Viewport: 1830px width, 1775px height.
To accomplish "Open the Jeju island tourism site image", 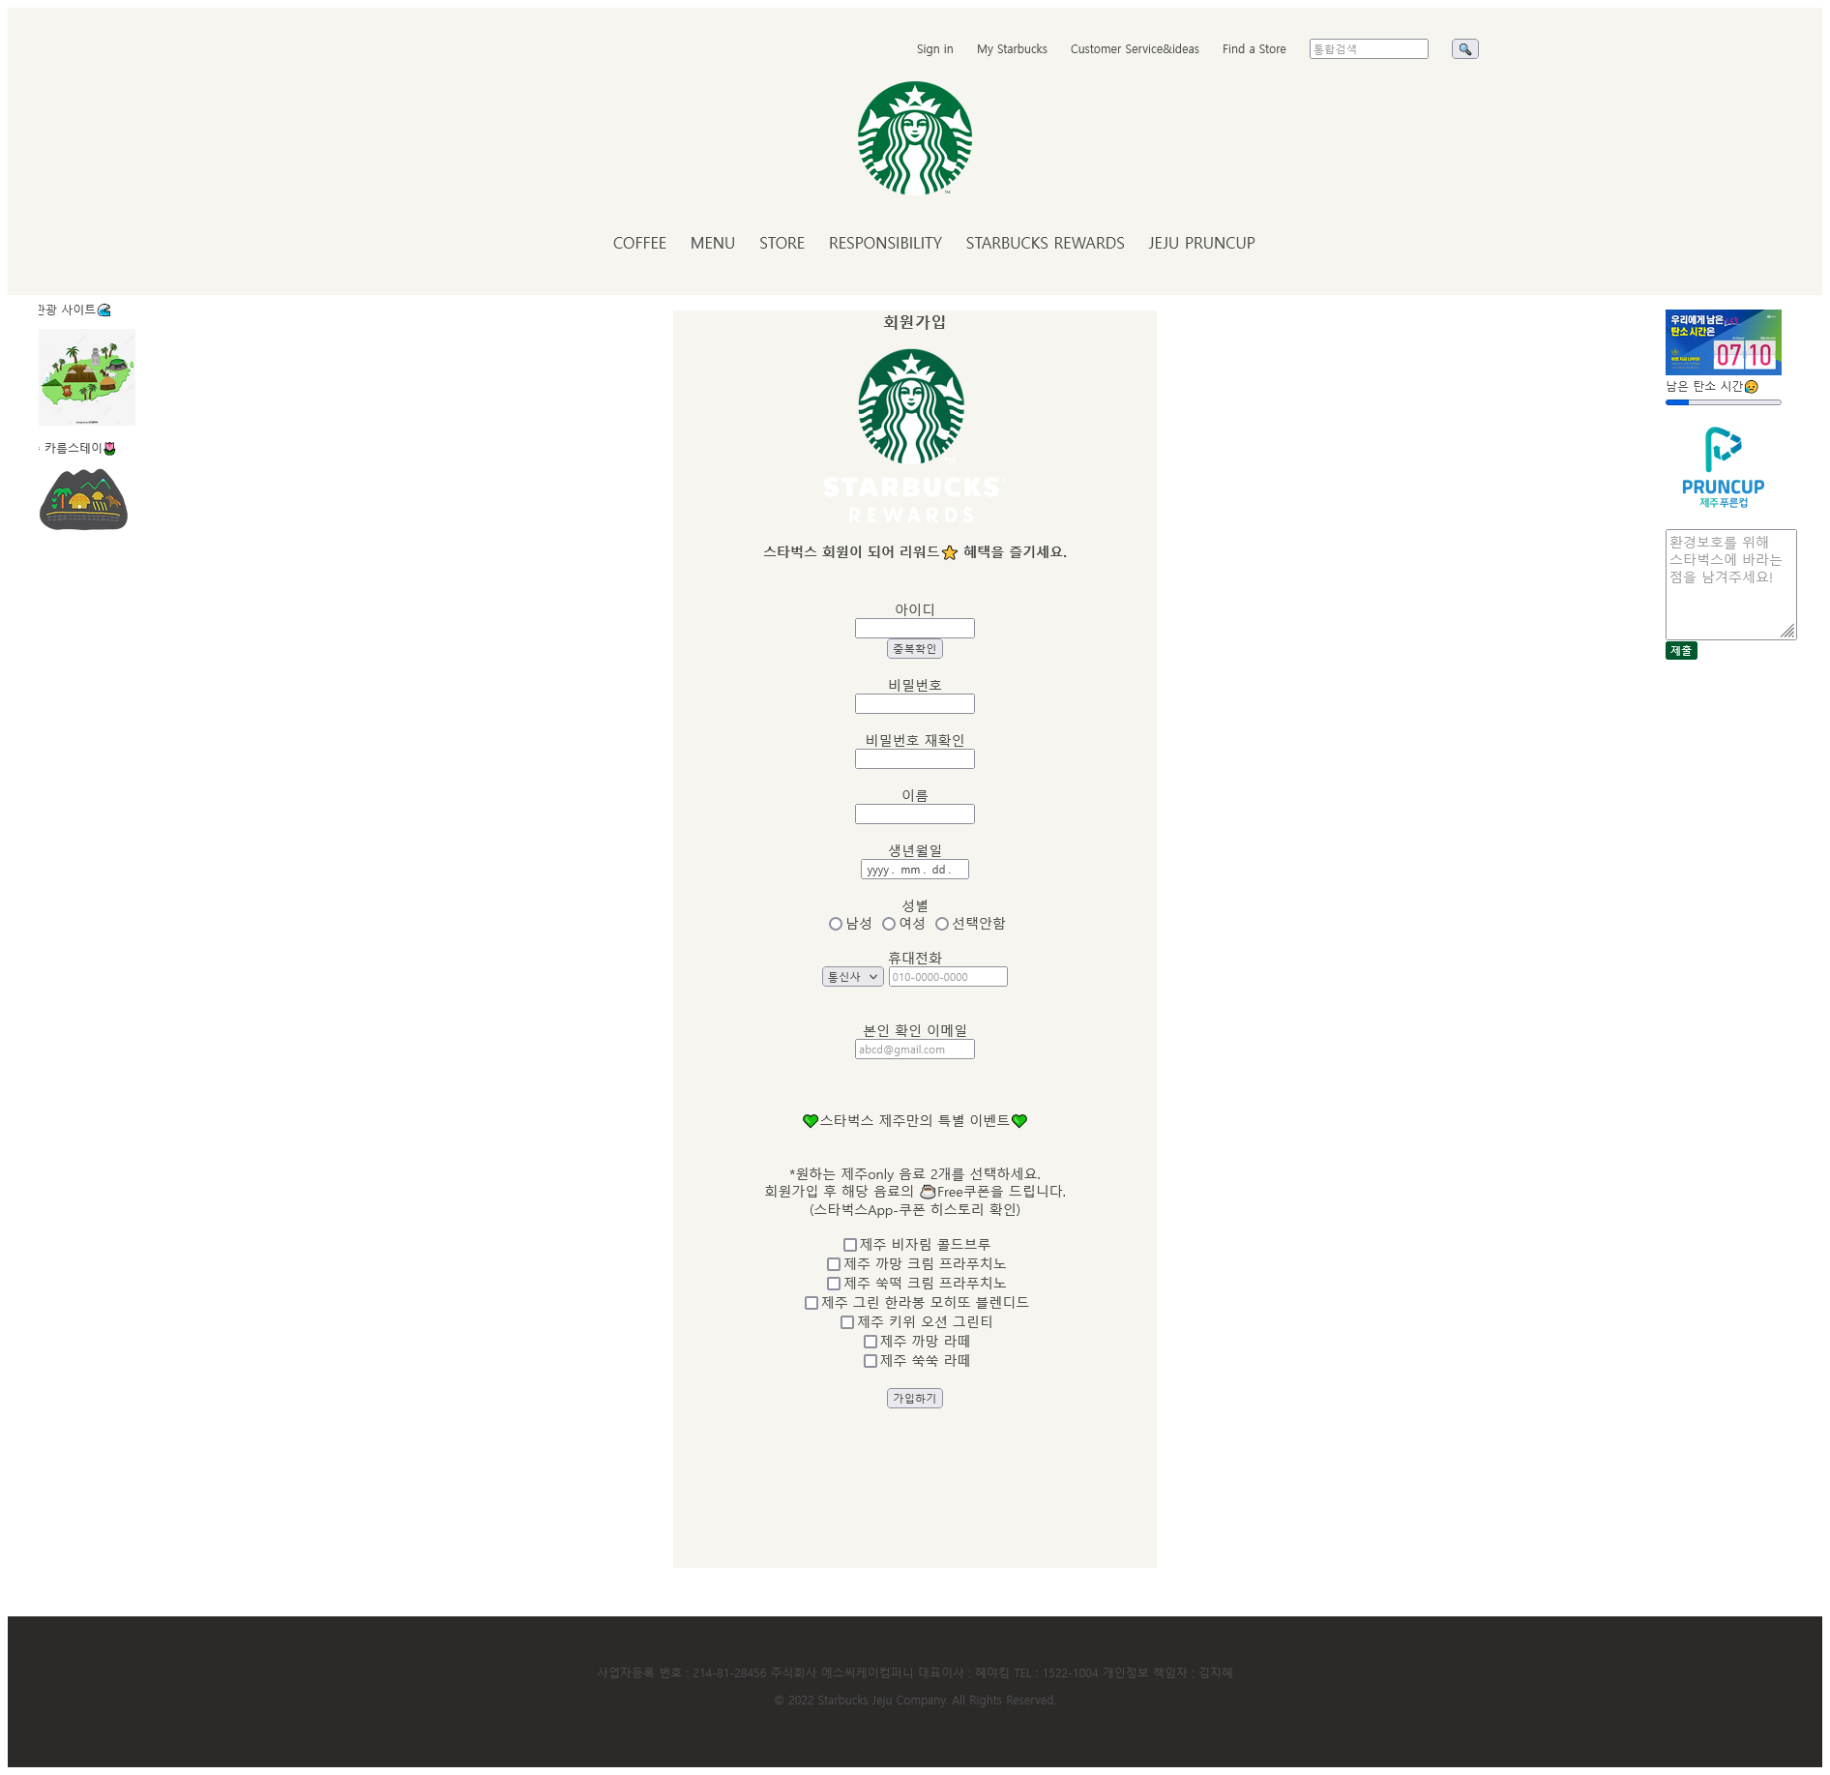I will pos(87,377).
